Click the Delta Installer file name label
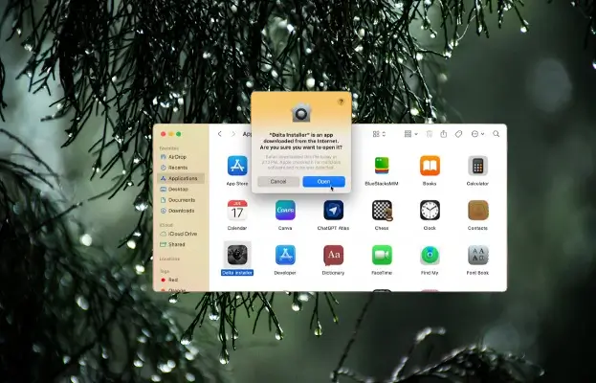The width and height of the screenshot is (596, 383). click(237, 273)
